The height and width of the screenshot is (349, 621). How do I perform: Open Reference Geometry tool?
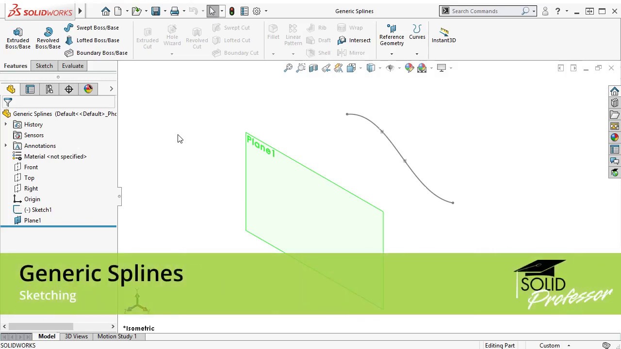pos(392,35)
